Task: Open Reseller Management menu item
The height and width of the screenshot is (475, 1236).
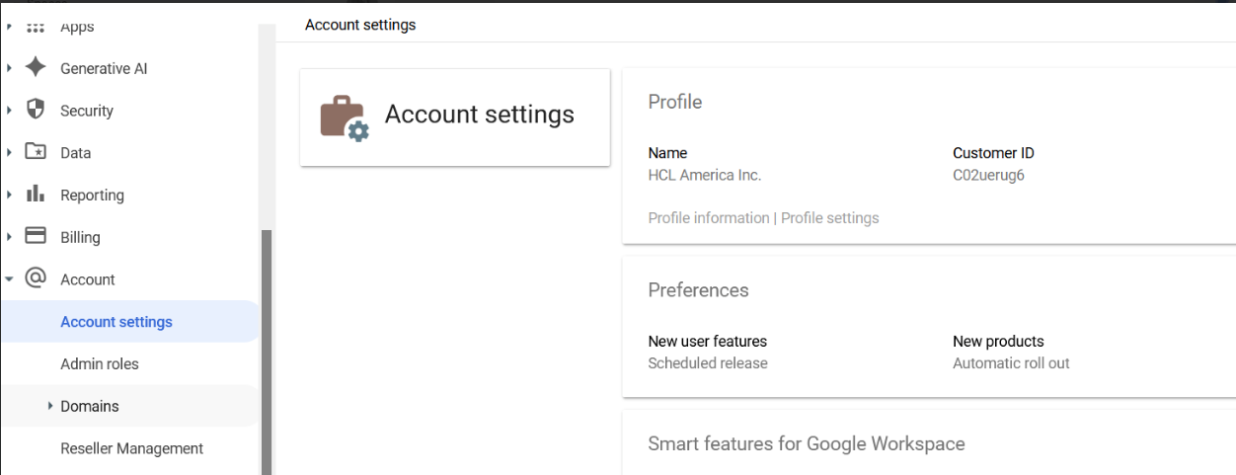Action: 131,448
